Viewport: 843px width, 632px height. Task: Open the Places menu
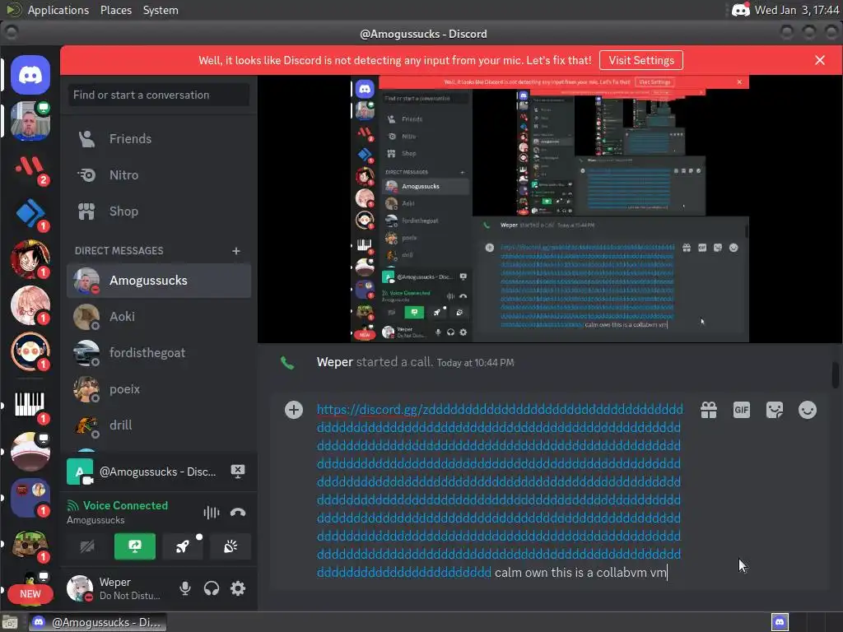[115, 10]
